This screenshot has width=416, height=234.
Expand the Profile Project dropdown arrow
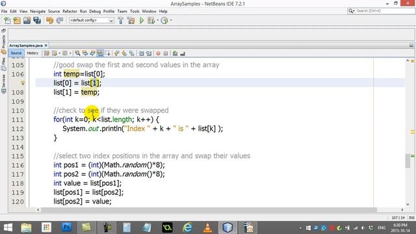(x=171, y=20)
